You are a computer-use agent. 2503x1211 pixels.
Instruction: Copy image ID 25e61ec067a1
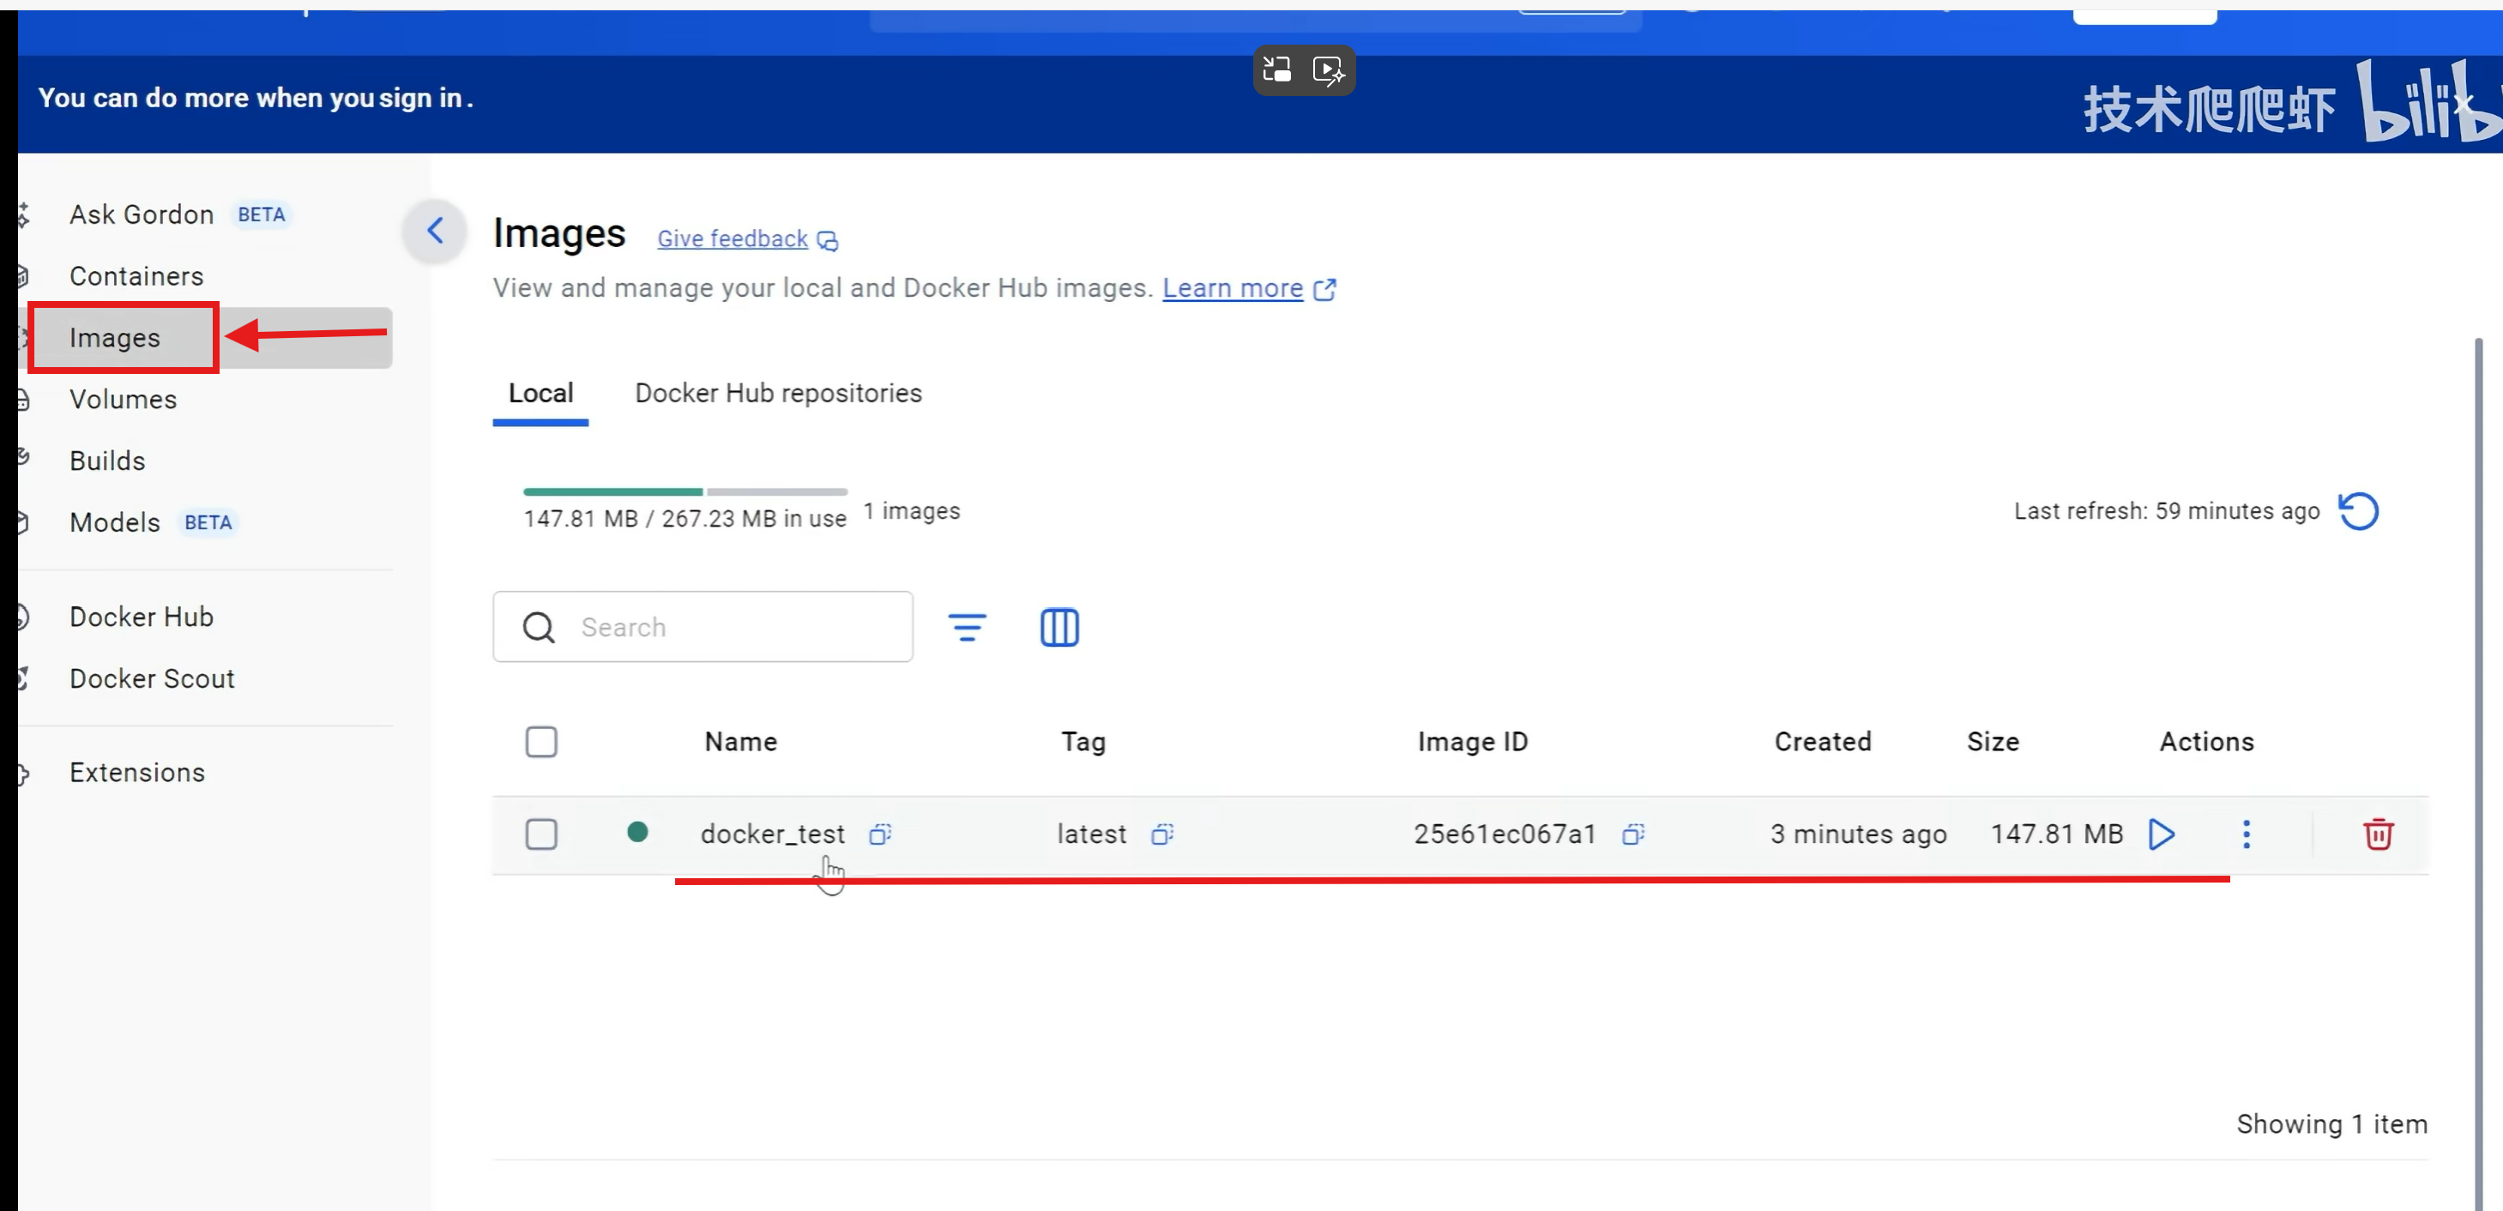coord(1633,834)
